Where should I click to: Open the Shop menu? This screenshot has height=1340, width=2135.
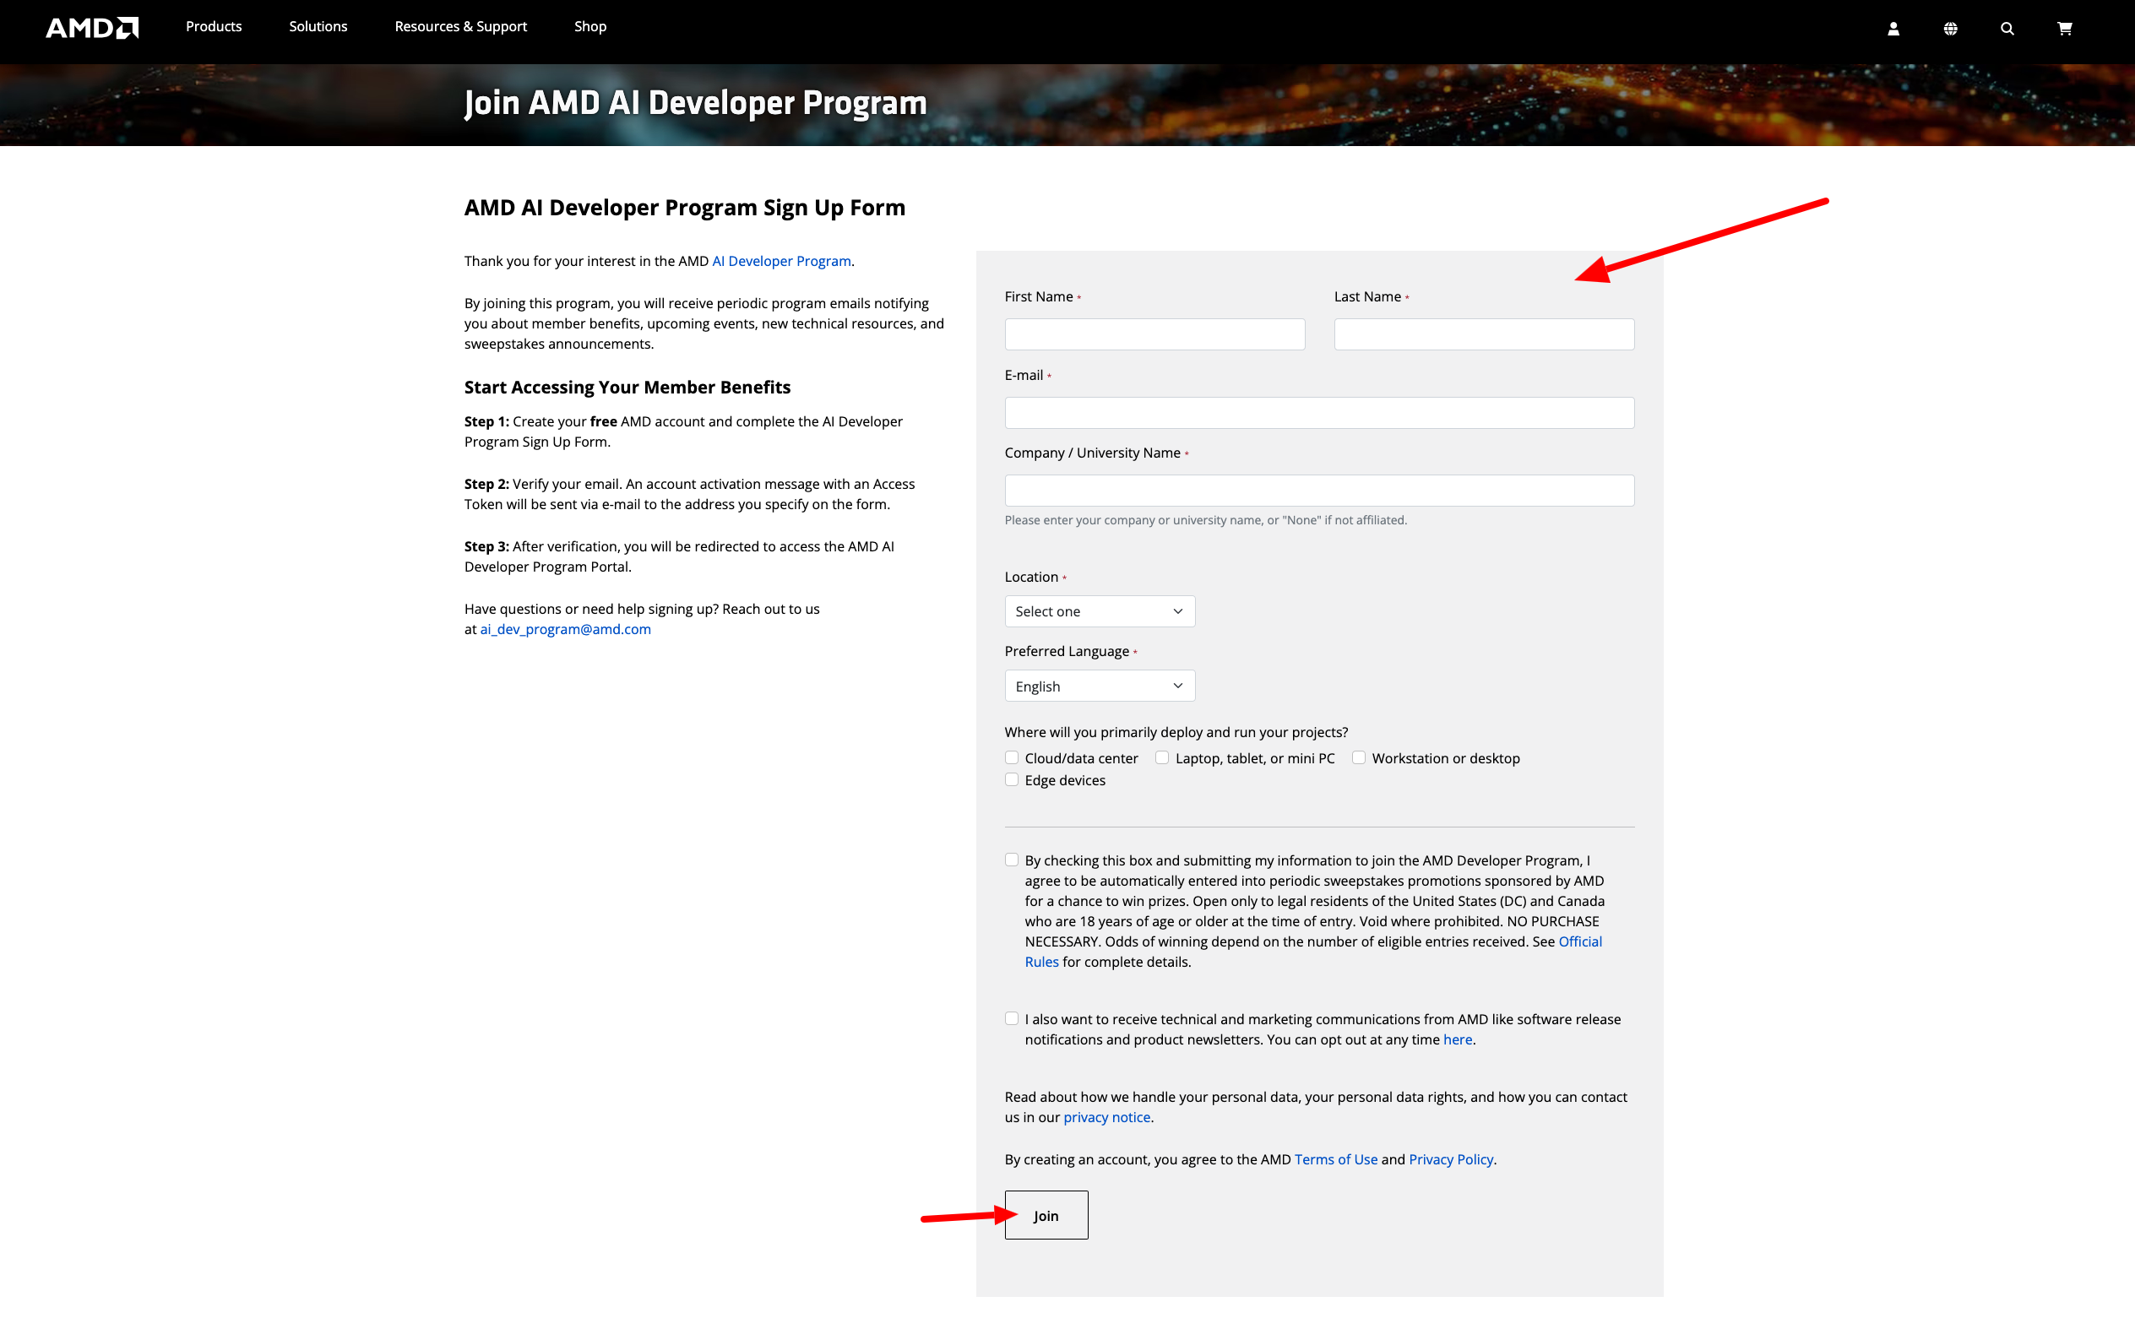point(590,26)
